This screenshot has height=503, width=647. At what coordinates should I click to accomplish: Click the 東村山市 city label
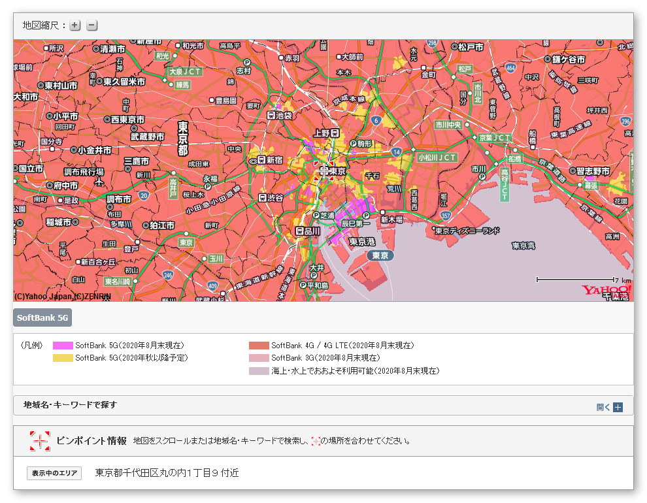tap(58, 86)
